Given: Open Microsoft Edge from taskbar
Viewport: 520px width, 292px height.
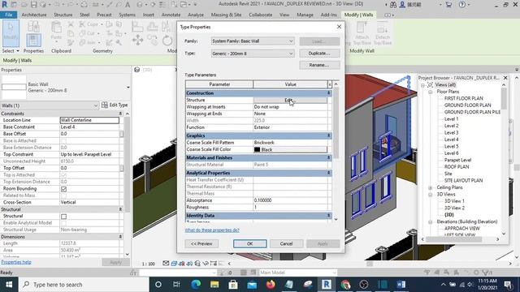Looking at the screenshot, I should tap(196, 285).
